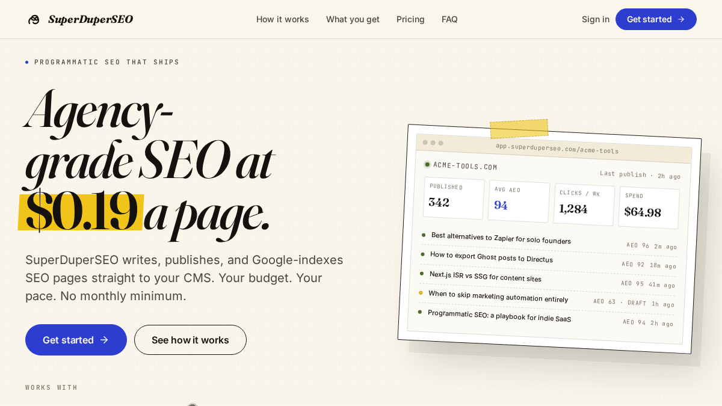Click the Sign in link
Image resolution: width=722 pixels, height=406 pixels.
coord(595,19)
